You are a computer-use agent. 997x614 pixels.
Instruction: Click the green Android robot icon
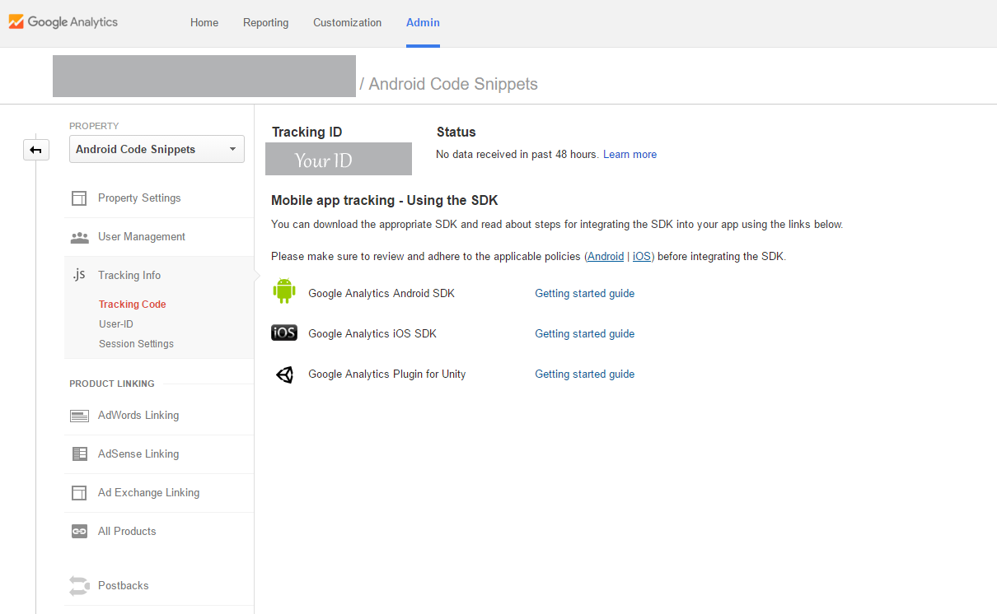(x=284, y=291)
